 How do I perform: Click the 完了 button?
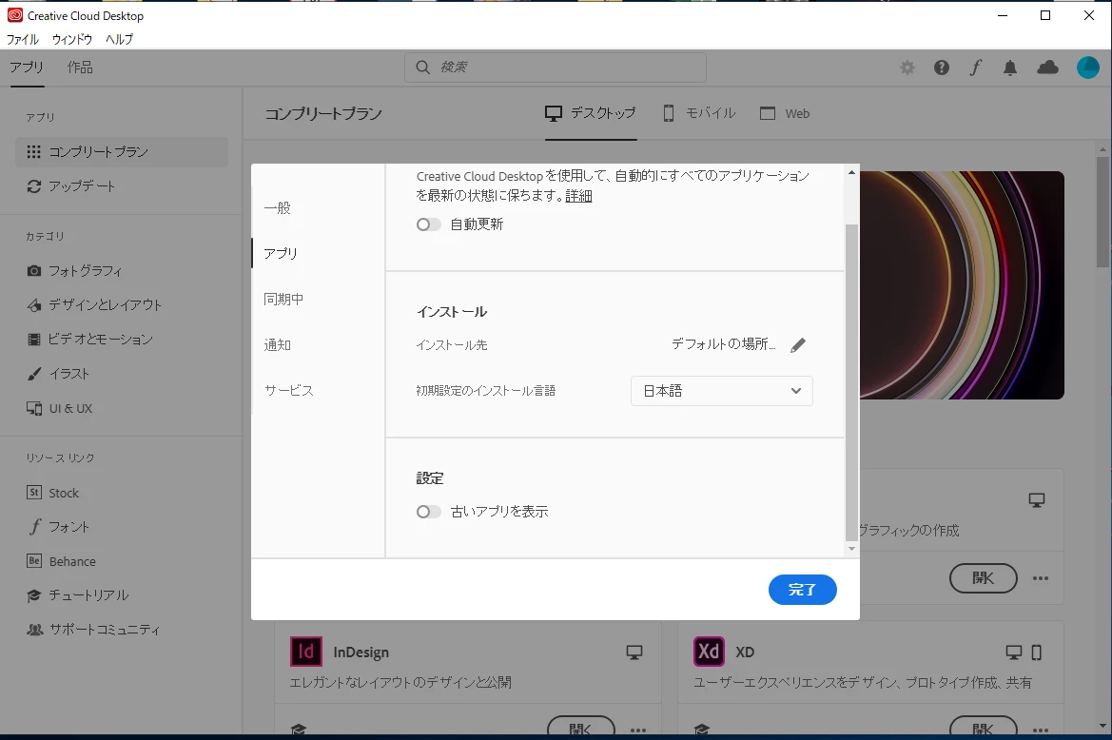(802, 590)
